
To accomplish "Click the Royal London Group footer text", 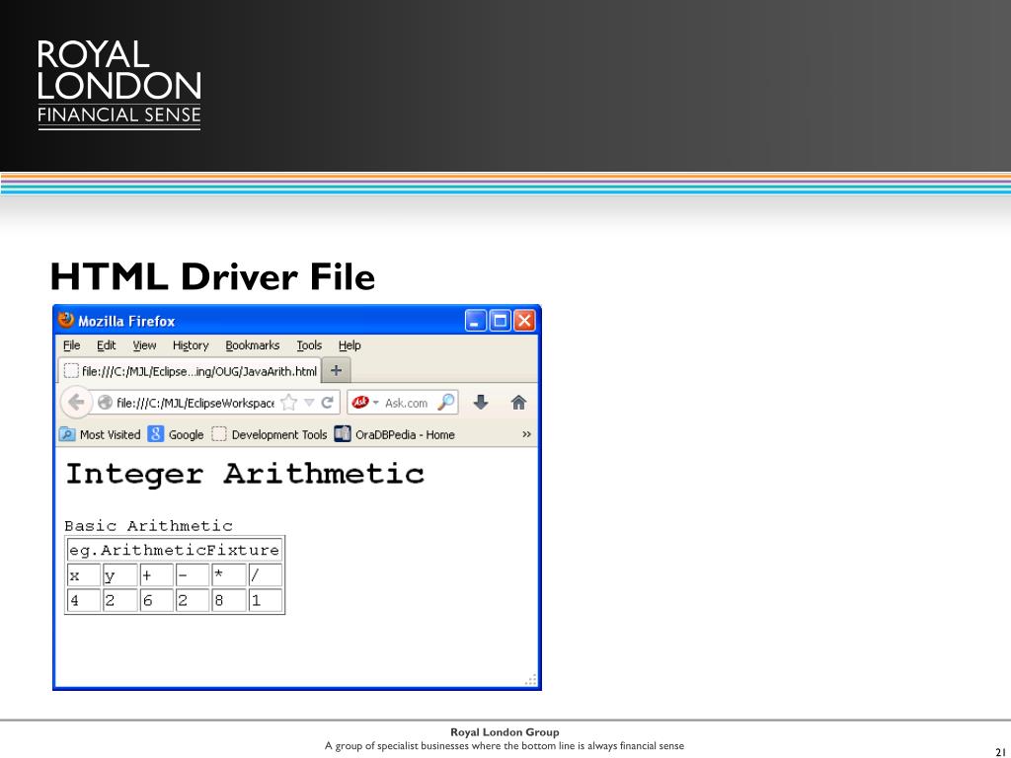I will tap(505, 731).
